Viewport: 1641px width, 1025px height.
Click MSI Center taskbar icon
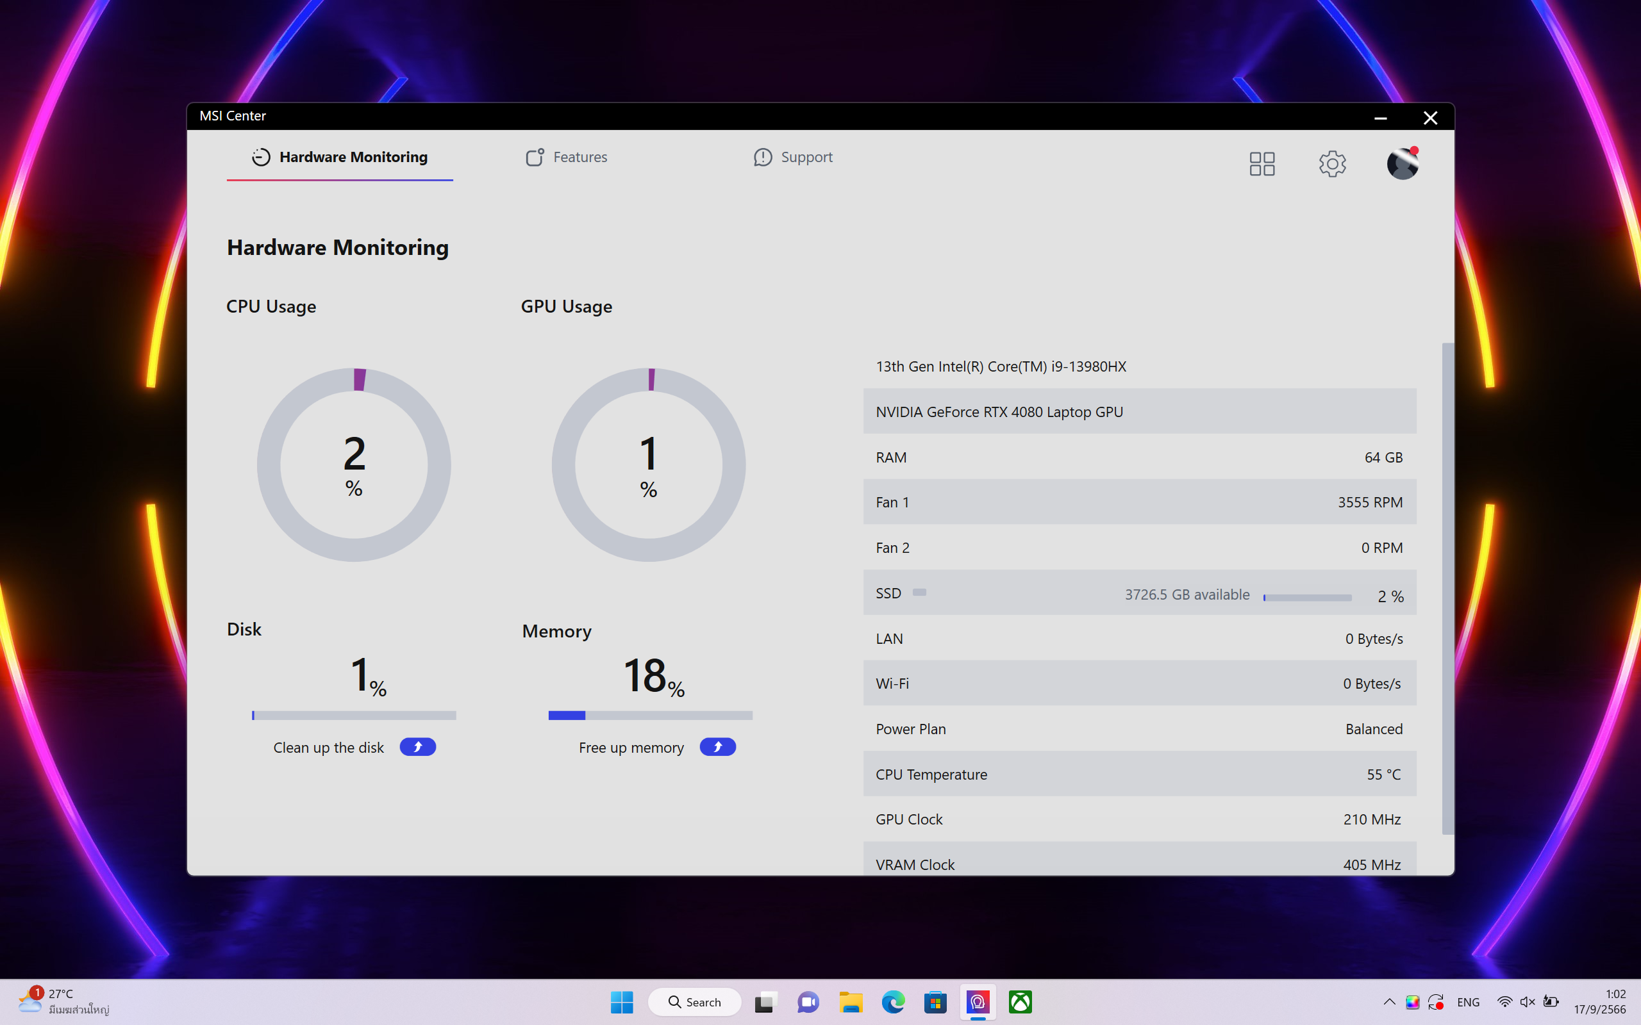coord(978,1002)
